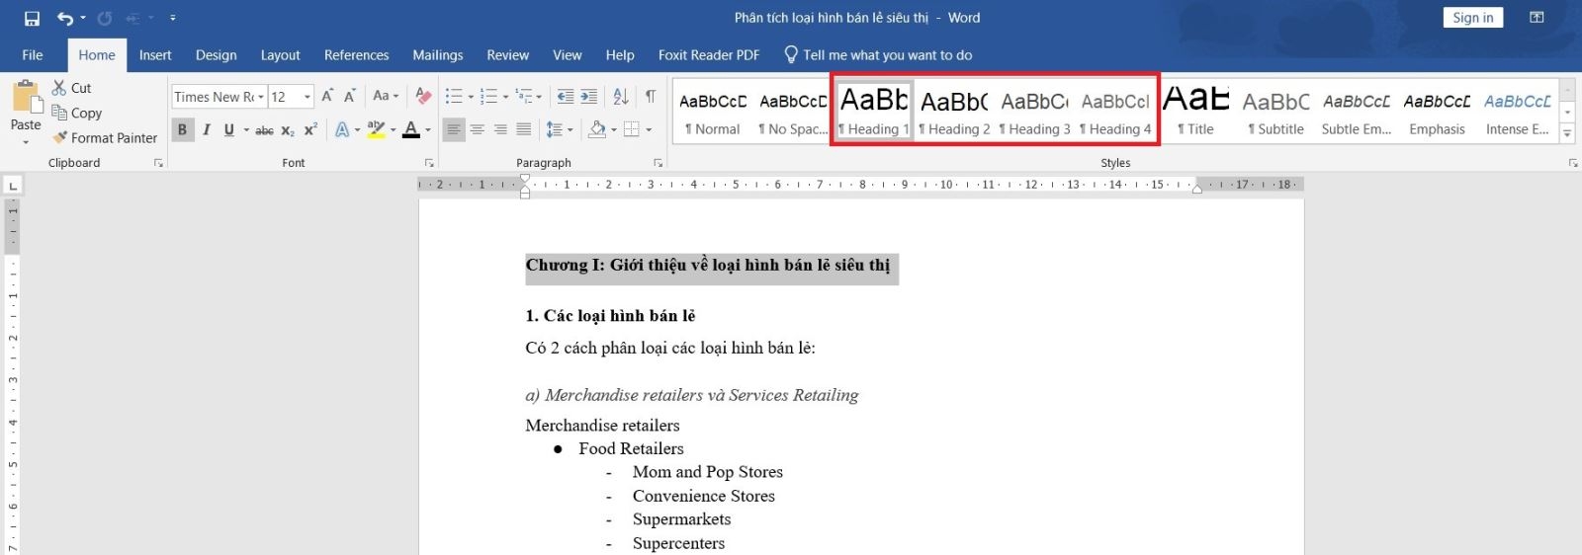The image size is (1582, 555).
Task: Open the View tab
Action: point(567,55)
